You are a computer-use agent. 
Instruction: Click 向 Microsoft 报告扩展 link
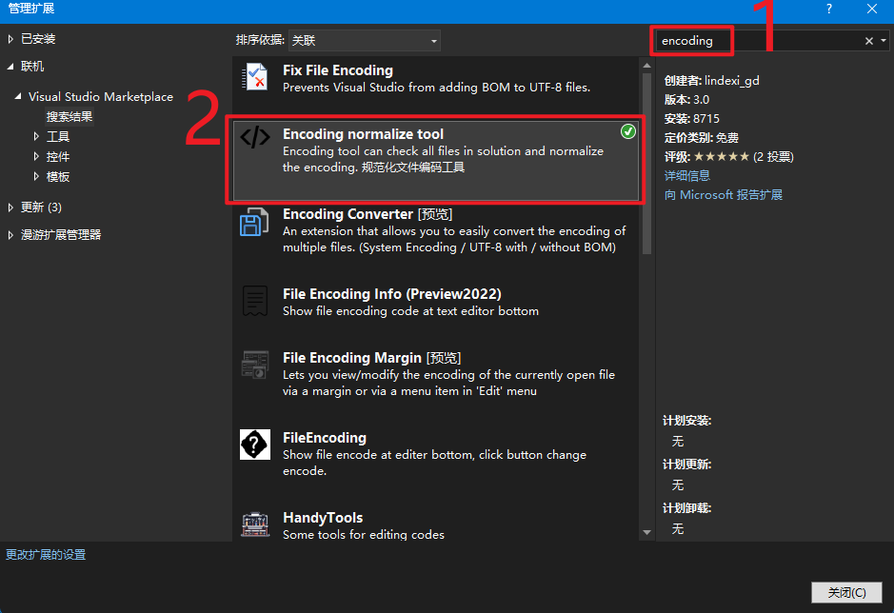[x=724, y=195]
